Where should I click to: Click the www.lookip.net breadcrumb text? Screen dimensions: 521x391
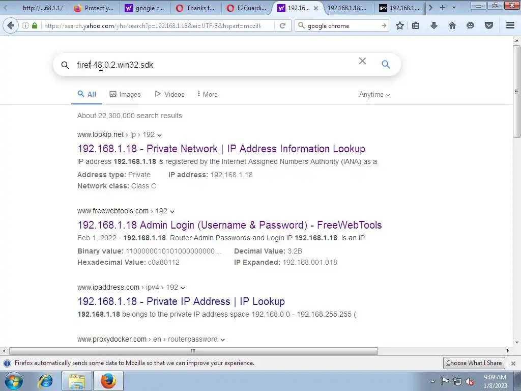click(x=100, y=134)
